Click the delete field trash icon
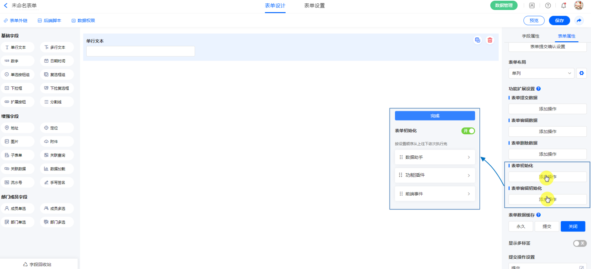This screenshot has height=269, width=591. 490,40
